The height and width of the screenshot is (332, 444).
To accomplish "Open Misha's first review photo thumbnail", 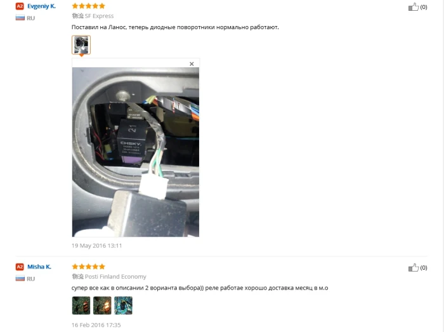I will tap(81, 305).
